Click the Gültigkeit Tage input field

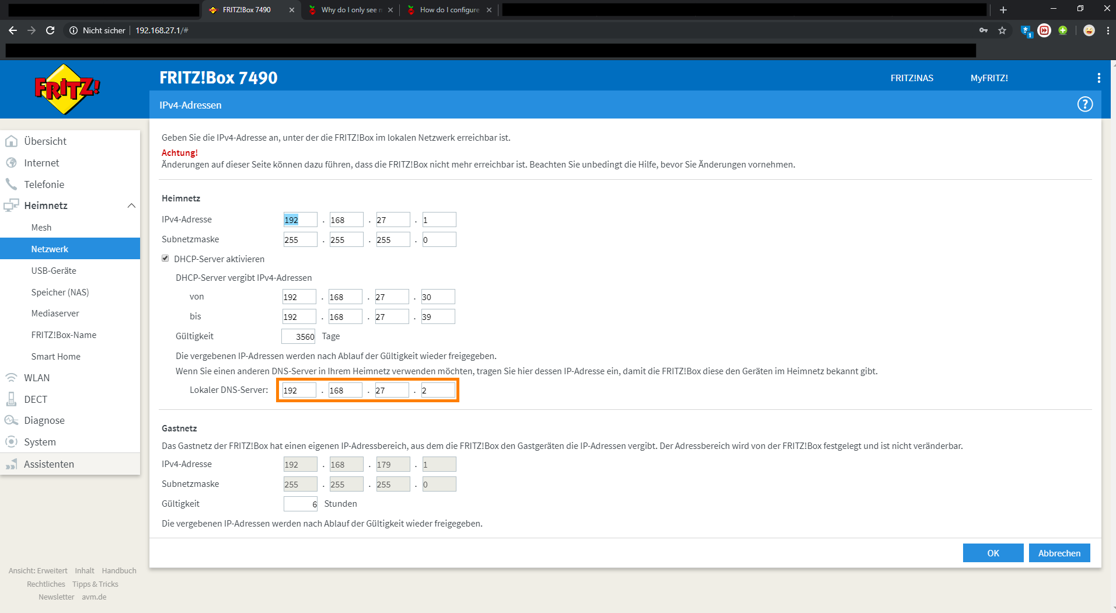299,336
